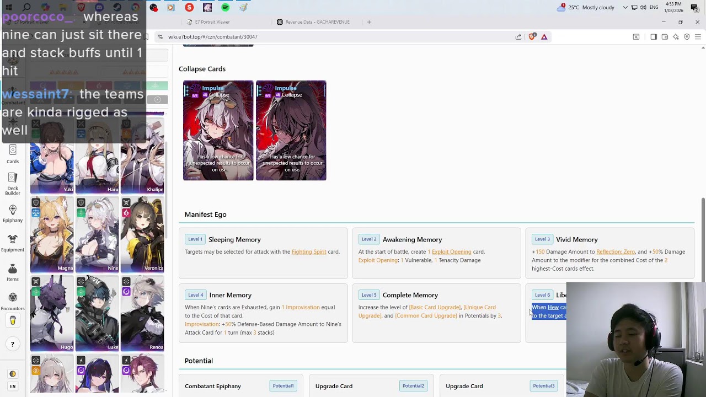Open the Equipment section
The width and height of the screenshot is (706, 397).
coord(13,243)
